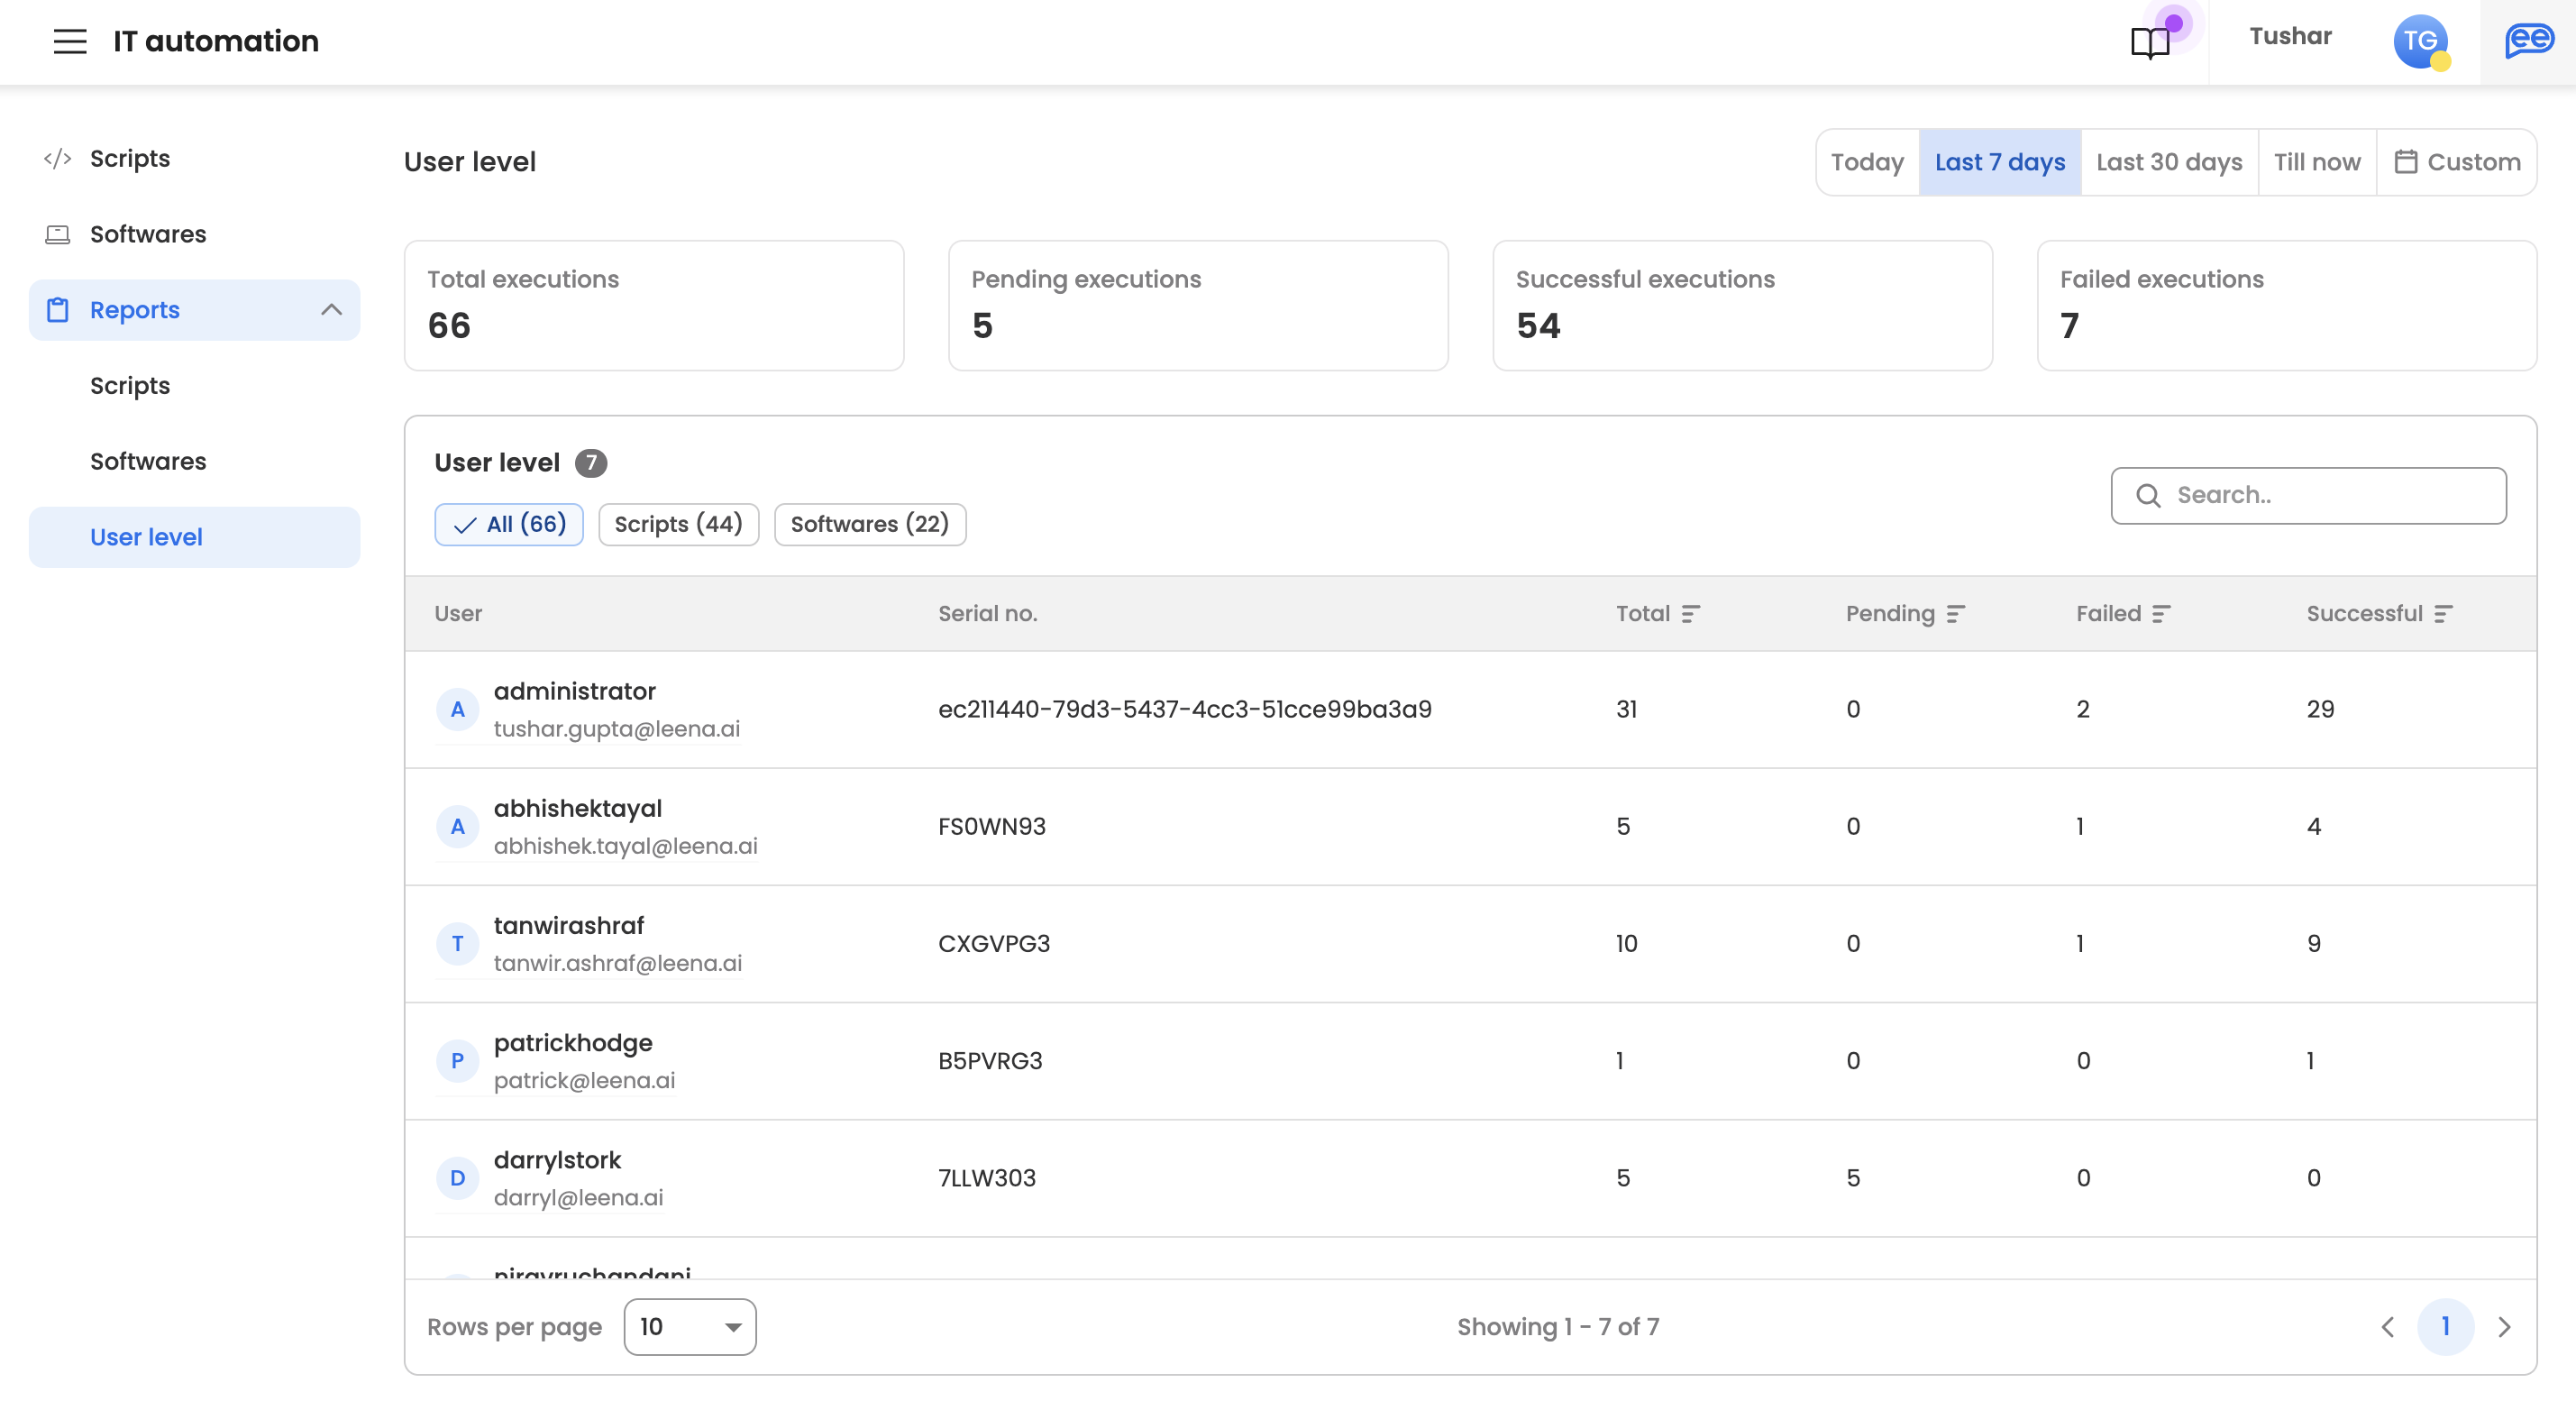Sort table by Pending column icon
This screenshot has height=1401, width=2576.
[x=1955, y=614]
